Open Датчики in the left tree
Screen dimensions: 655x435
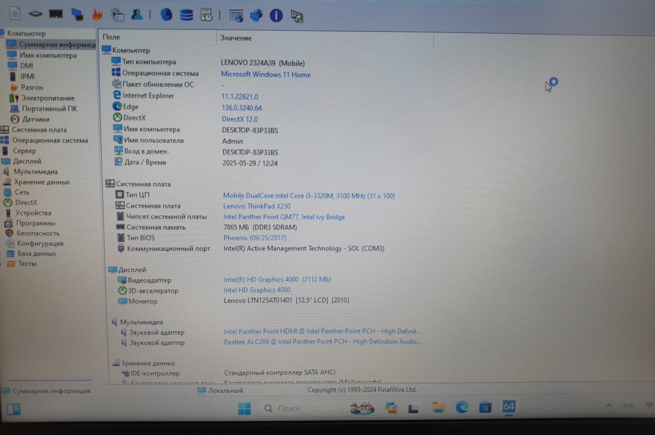point(36,119)
